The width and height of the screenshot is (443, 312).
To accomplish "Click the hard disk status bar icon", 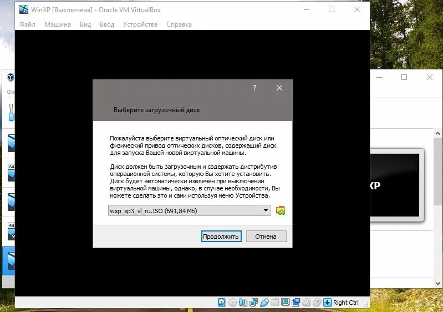I will coord(222,303).
